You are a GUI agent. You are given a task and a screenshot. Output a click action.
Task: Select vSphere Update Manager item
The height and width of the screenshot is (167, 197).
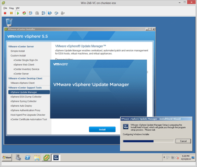point(29,92)
